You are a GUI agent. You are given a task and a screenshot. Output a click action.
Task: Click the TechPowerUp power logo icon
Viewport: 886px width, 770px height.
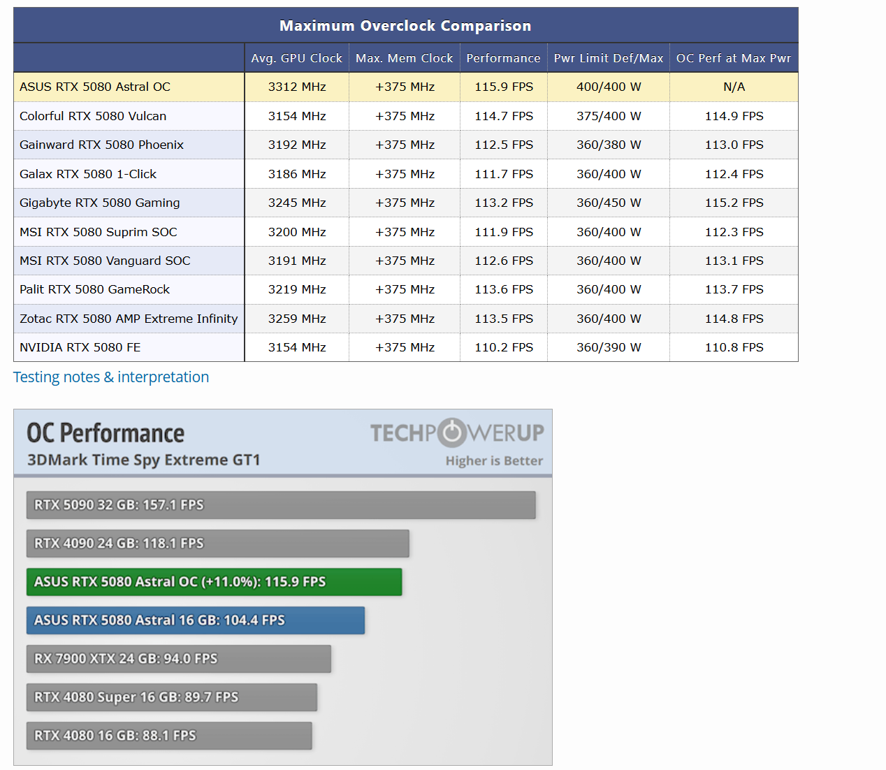452,433
